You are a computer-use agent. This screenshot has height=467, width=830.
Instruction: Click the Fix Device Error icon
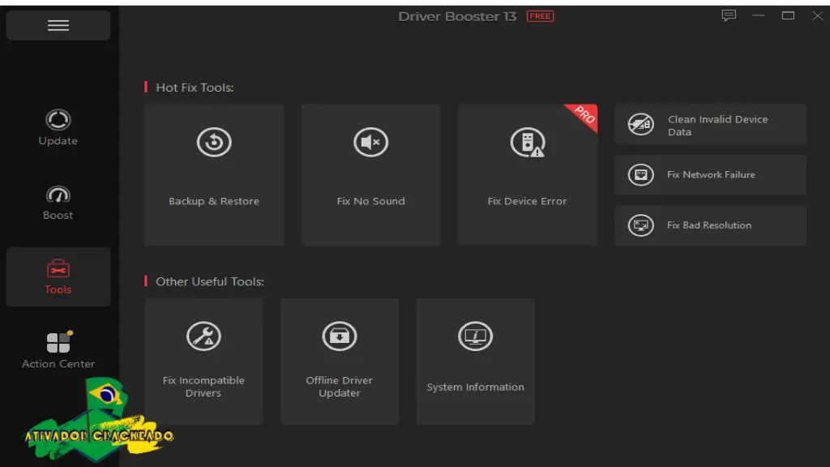tap(527, 142)
